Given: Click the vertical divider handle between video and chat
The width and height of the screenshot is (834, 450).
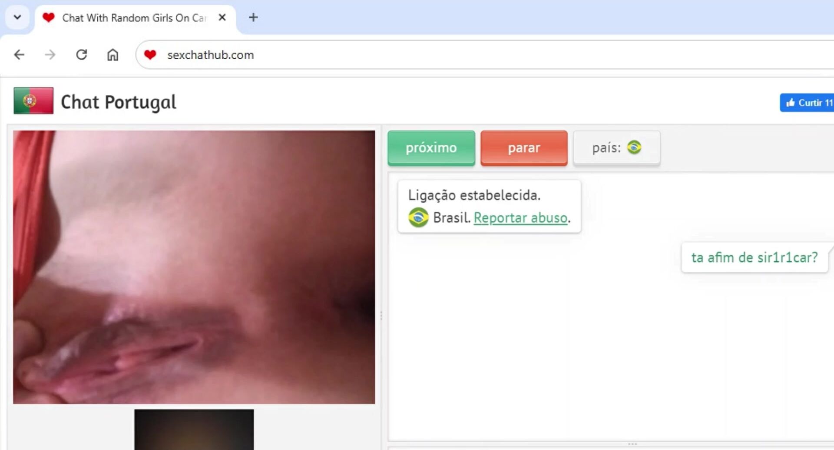Looking at the screenshot, I should [381, 316].
